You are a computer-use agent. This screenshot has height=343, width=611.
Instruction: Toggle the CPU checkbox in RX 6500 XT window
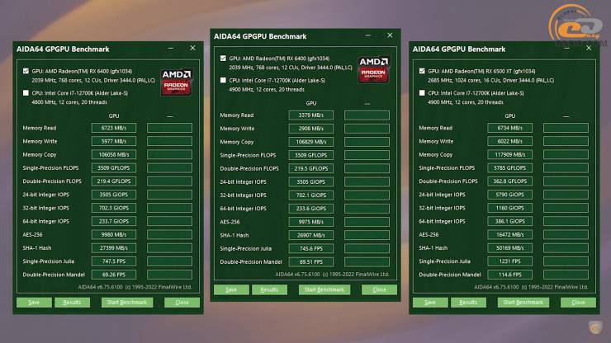422,93
